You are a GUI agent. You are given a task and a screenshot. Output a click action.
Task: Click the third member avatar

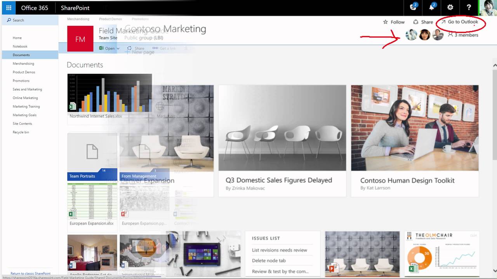438,35
